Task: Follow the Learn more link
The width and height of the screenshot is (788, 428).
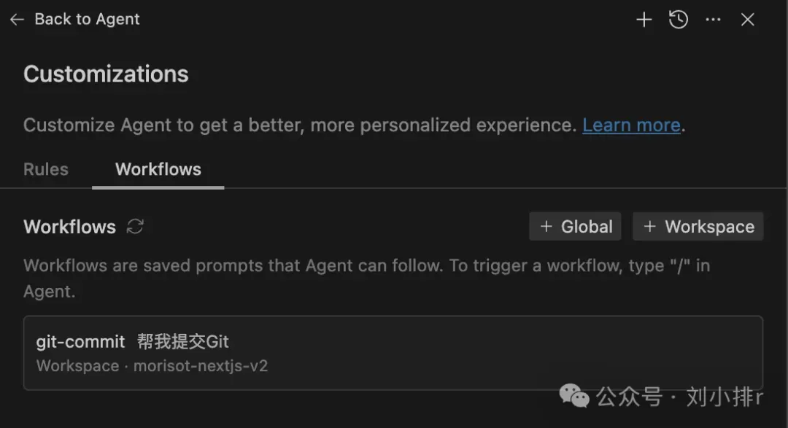Action: (631, 125)
